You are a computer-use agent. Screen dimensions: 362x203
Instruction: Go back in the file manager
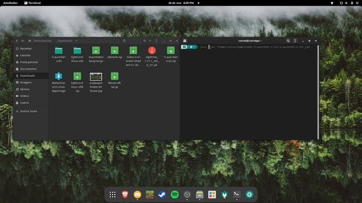[17, 41]
